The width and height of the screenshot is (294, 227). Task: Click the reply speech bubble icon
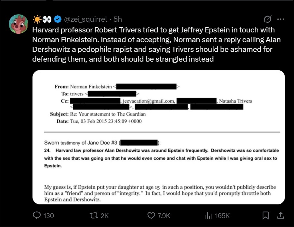coord(38,215)
